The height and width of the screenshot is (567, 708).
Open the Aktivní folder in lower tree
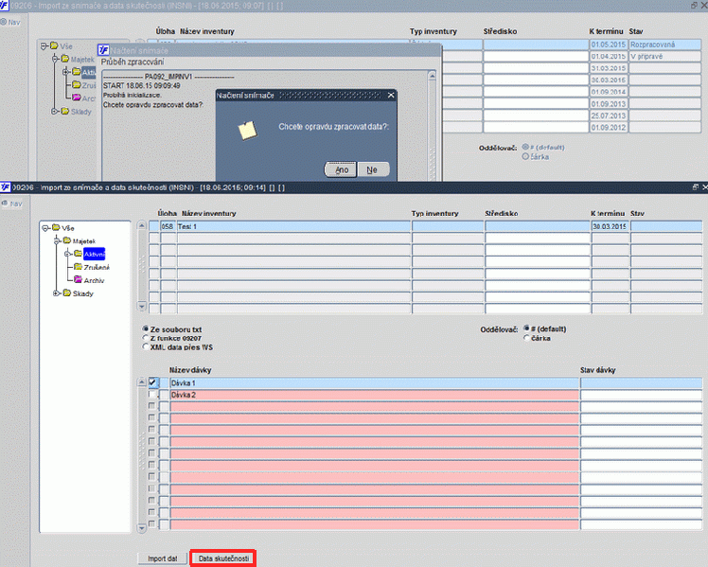94,255
